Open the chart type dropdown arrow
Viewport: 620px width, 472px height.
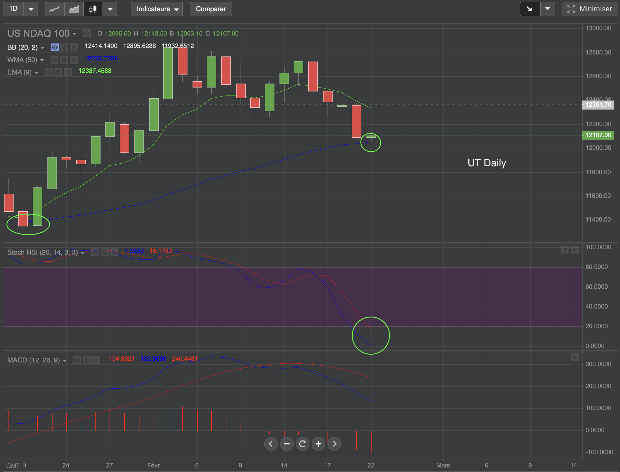[110, 9]
